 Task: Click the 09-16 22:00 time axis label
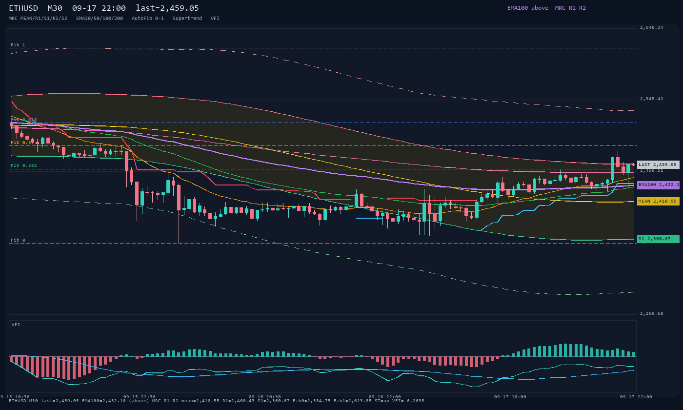[x=385, y=397]
